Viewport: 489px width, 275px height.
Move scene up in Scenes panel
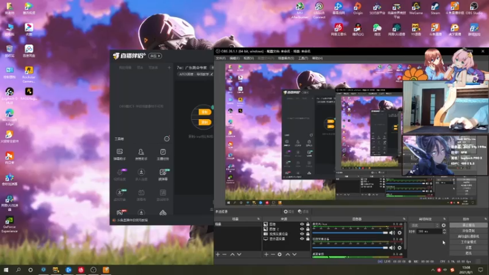(x=232, y=254)
